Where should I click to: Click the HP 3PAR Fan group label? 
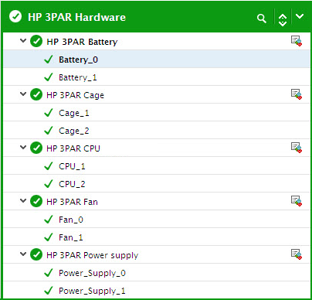coord(72,202)
